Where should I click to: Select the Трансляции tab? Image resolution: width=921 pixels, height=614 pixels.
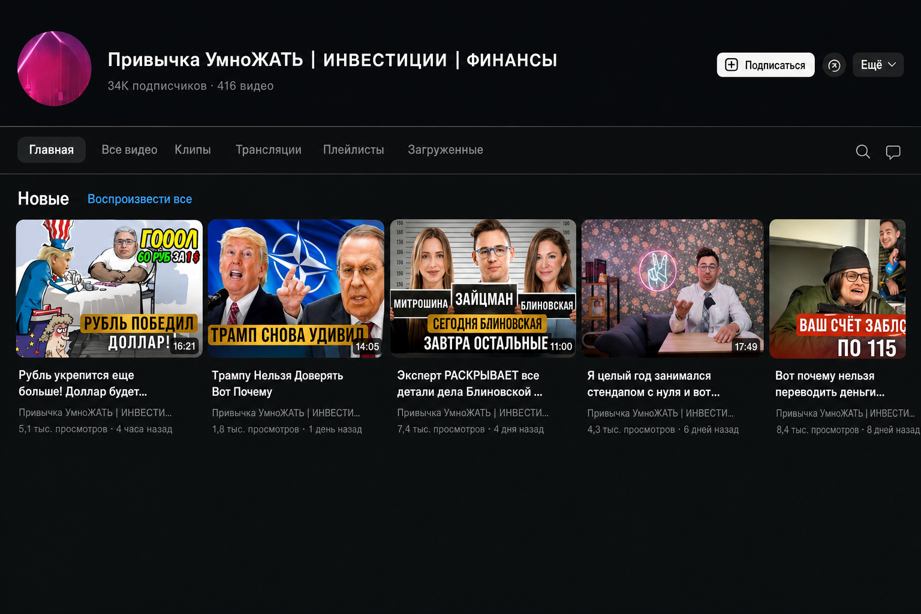(x=269, y=150)
